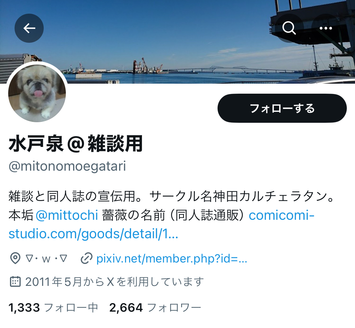
Task: Open search with the magnifier icon
Action: click(x=289, y=28)
